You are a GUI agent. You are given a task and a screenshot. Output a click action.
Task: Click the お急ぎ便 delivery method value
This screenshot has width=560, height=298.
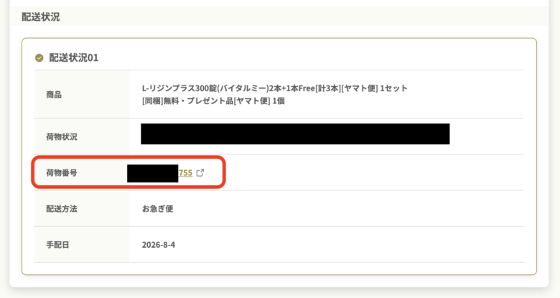point(157,209)
